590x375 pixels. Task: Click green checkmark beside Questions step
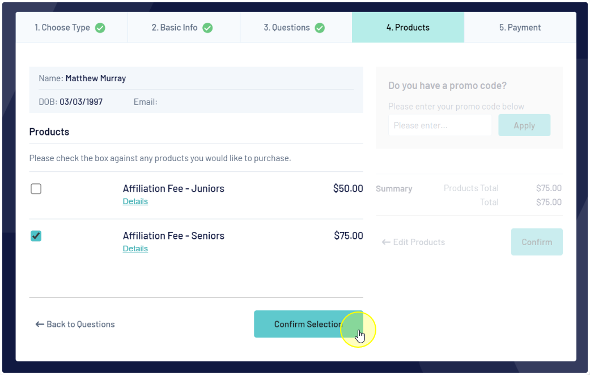320,28
